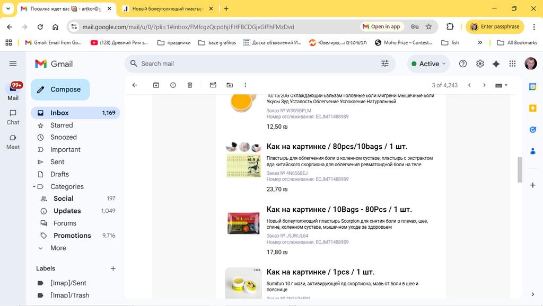Expand More labels in sidebar
The width and height of the screenshot is (543, 306).
58,248
